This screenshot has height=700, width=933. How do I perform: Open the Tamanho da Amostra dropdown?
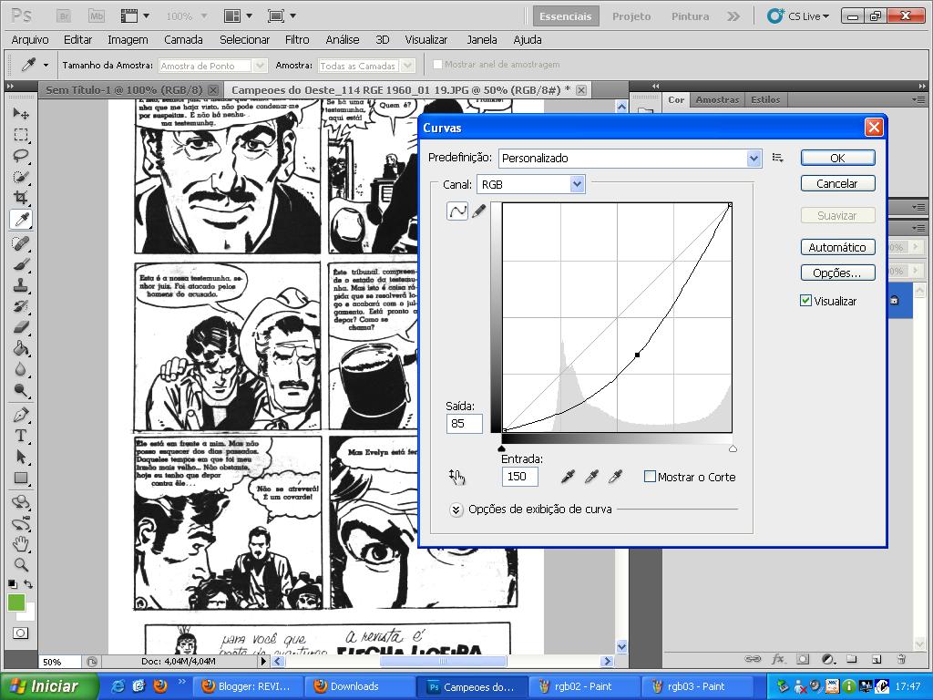tap(212, 66)
